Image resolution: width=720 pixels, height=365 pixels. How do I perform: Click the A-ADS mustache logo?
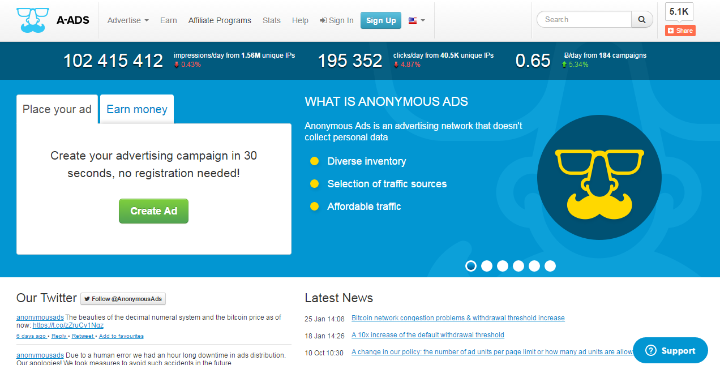coord(33,20)
